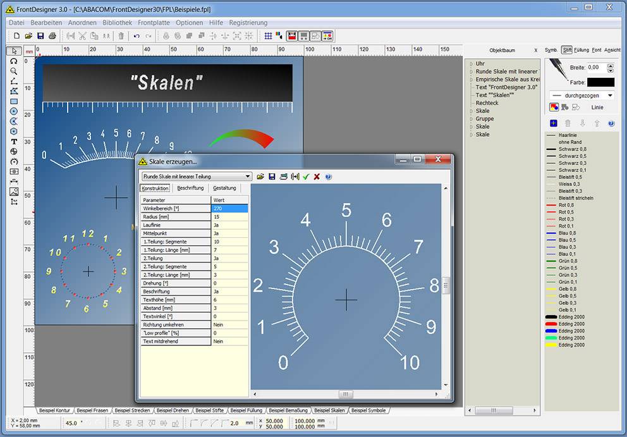Screen dimensions: 627x437
Task: Click the black Farbe color swatch
Action: pos(600,82)
